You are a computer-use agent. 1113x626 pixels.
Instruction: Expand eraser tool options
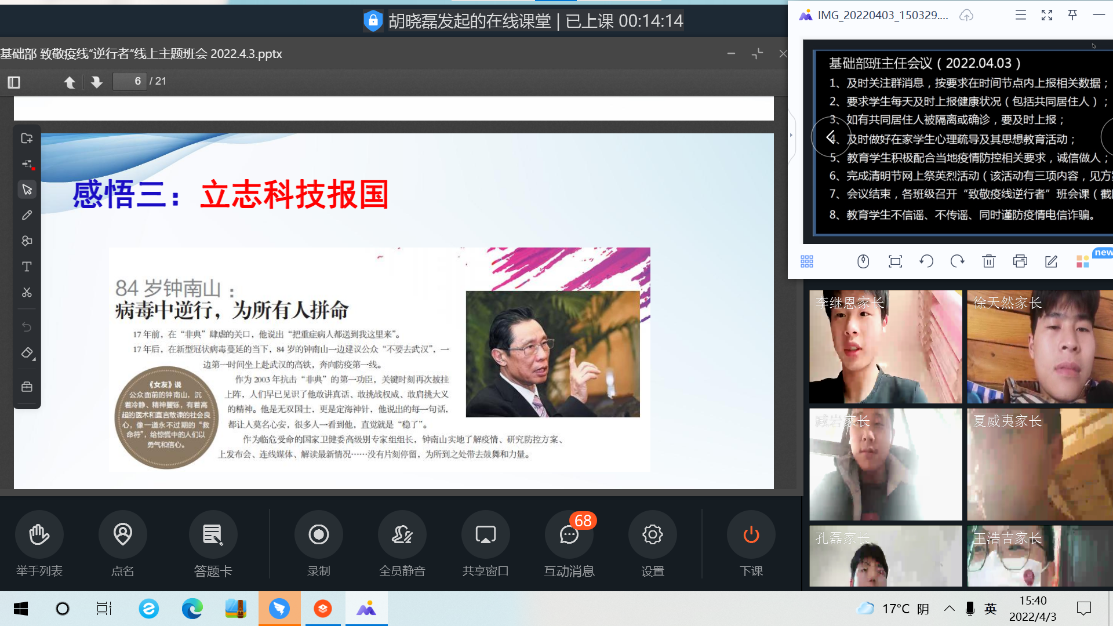click(34, 359)
